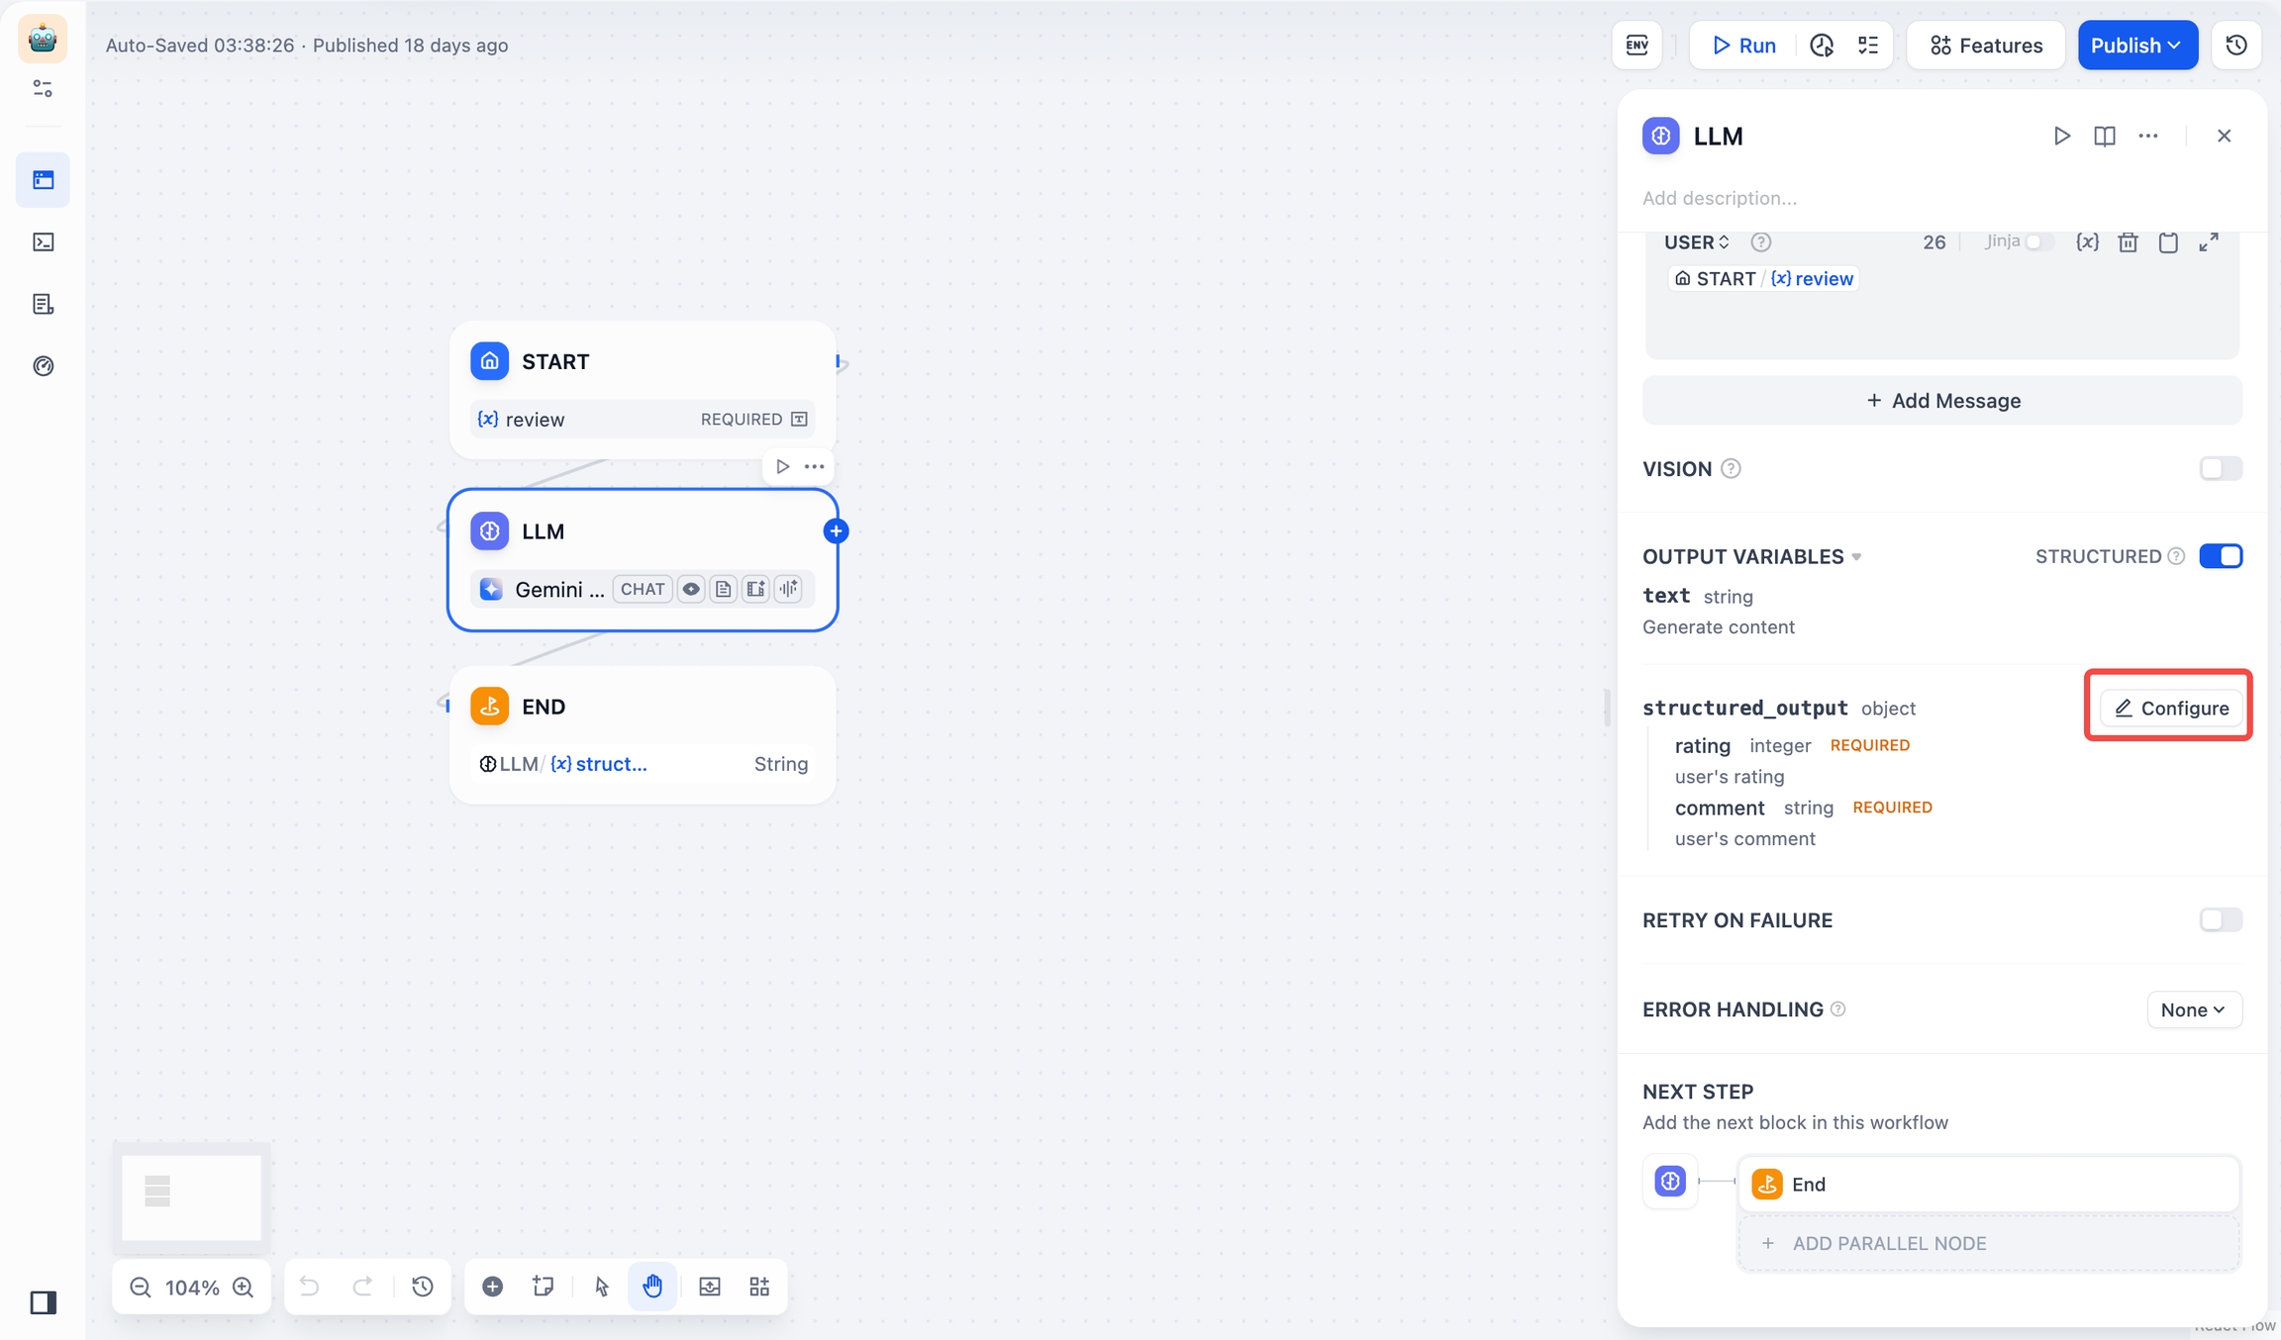Click the zoom out magnifier icon
The height and width of the screenshot is (1340, 2281).
141,1287
